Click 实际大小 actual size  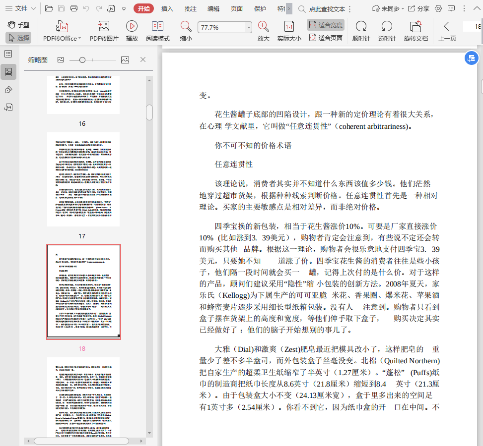tap(289, 31)
